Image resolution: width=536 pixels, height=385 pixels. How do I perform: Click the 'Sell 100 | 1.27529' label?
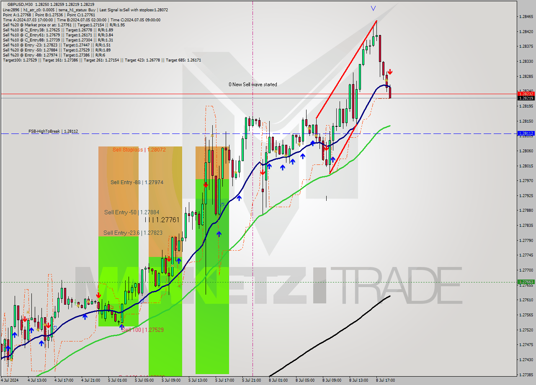[x=142, y=330]
